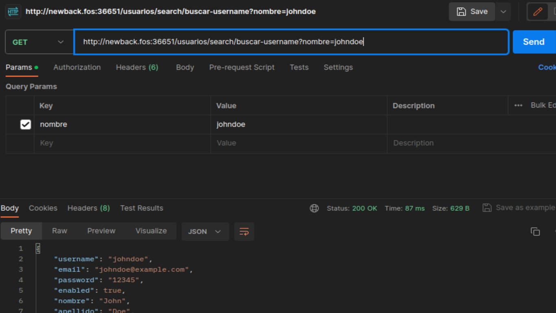Click the HTTP request type icon
This screenshot has height=313, width=556.
(x=13, y=11)
